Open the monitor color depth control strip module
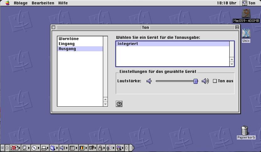The height and width of the screenshot is (152, 261). [x=83, y=148]
